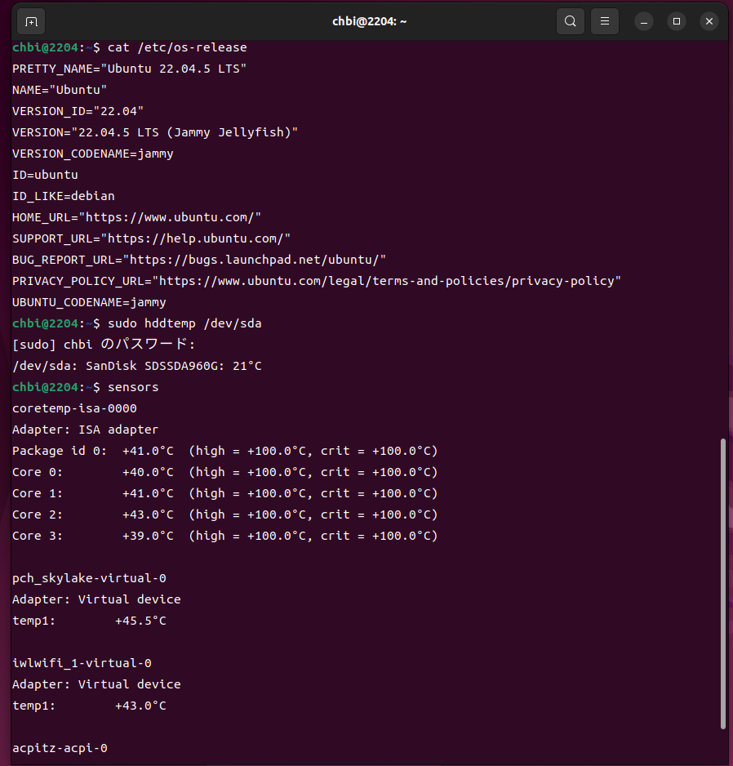Viewport: 733px width, 766px height.
Task: Minimize the terminal window
Action: coord(643,21)
